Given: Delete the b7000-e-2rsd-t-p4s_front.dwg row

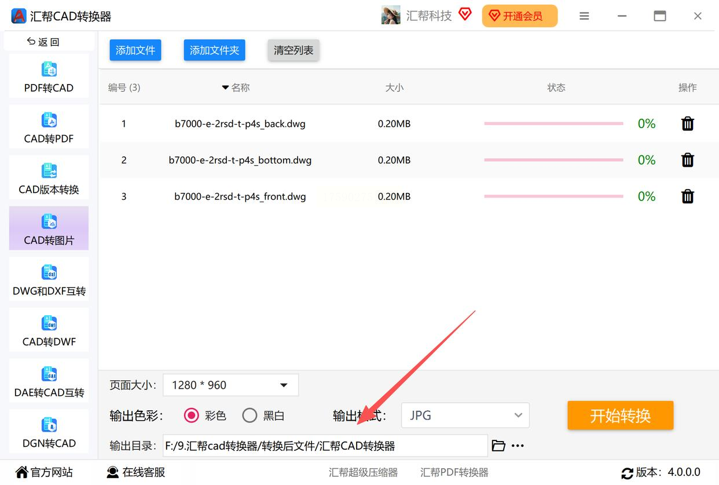Looking at the screenshot, I should [688, 196].
